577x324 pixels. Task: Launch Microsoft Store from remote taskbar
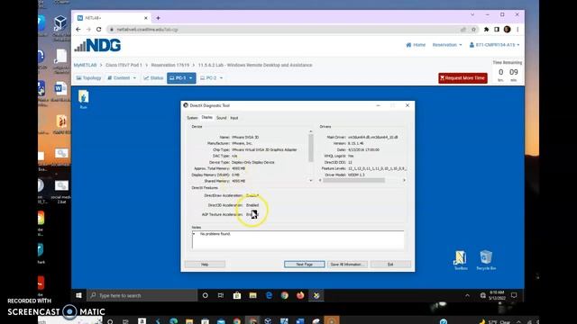(x=237, y=295)
